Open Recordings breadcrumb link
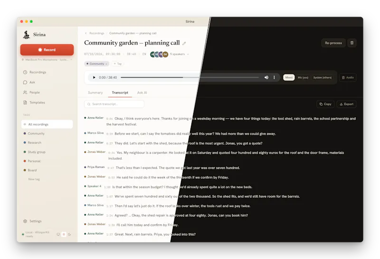The width and height of the screenshot is (380, 259). pyautogui.click(x=97, y=33)
